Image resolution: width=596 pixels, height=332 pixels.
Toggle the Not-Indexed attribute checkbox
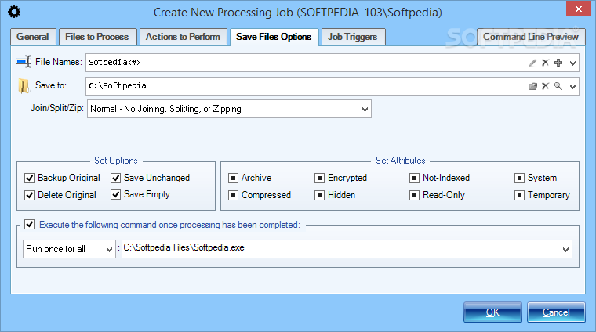(414, 178)
